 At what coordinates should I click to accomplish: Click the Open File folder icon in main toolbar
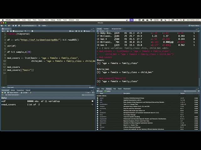click(x=9, y=26)
